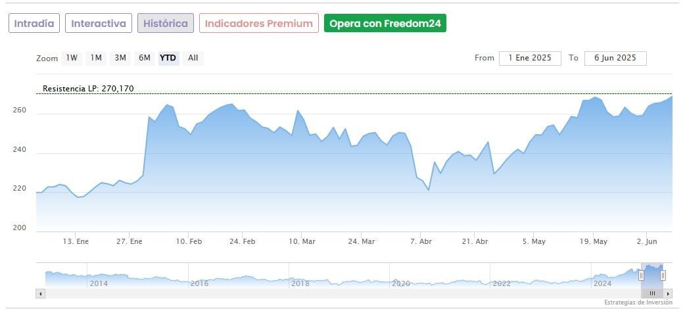Click the scrollbar right arrow
Image resolution: width=685 pixels, height=313 pixels.
click(x=668, y=293)
